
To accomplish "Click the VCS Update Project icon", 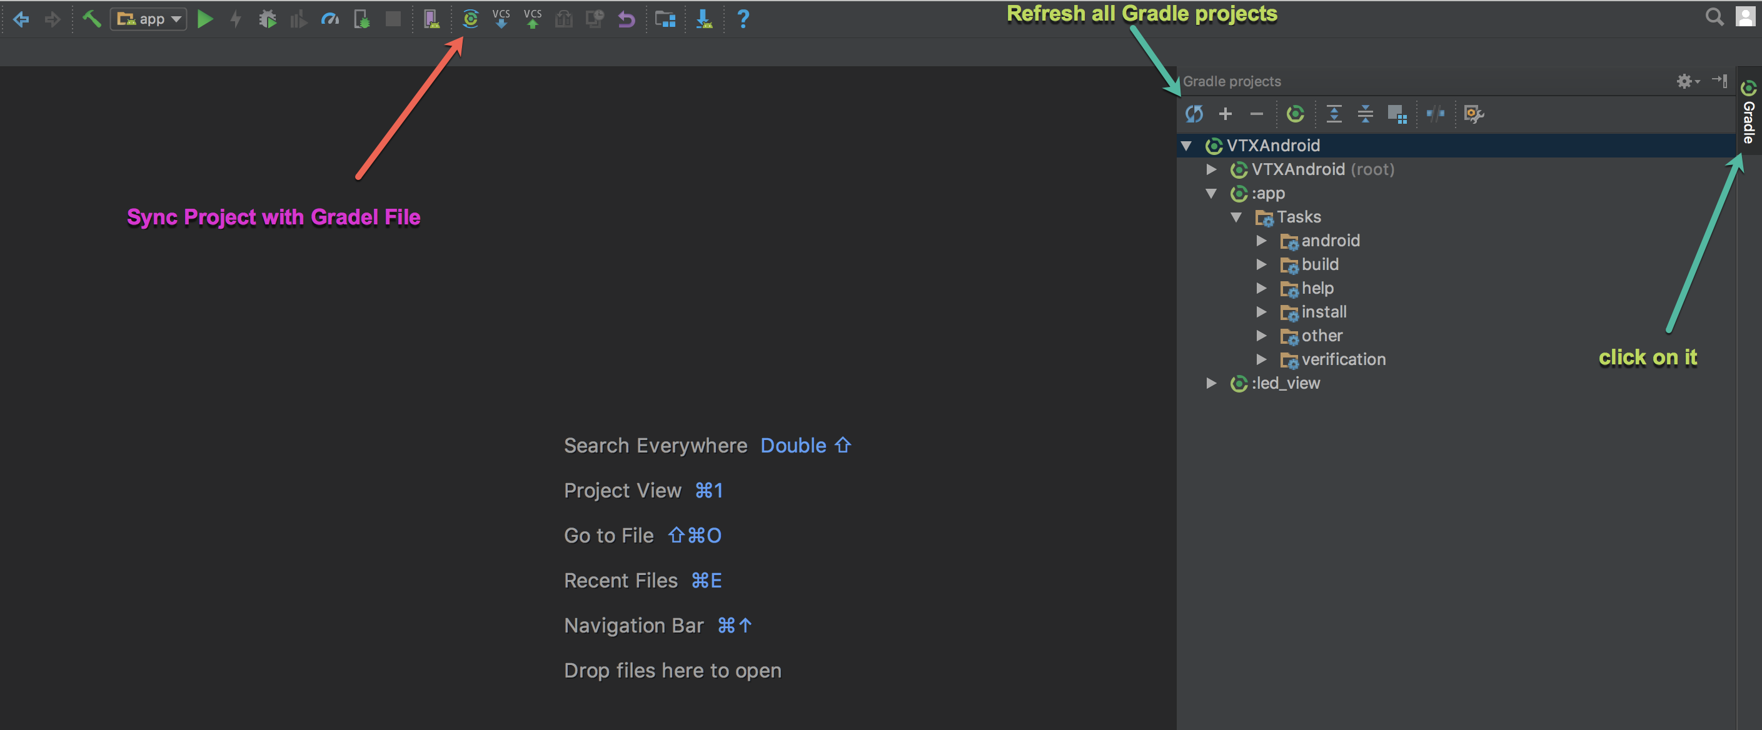I will [501, 19].
